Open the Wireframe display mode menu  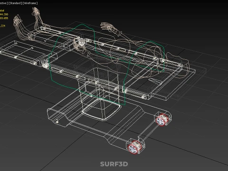(x=30, y=3)
